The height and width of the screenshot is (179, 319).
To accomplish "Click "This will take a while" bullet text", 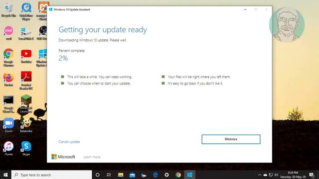I will (100, 77).
